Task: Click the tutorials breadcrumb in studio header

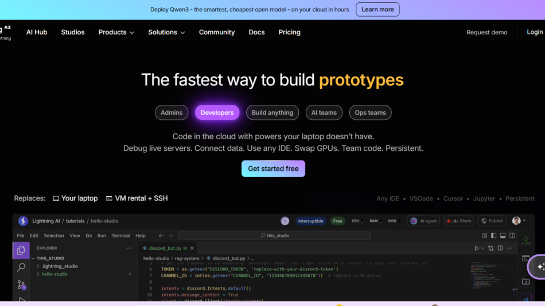Action: click(x=75, y=221)
